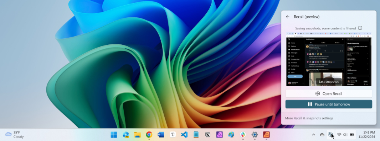
Task: Pause Recall snapshots until tomorrow
Action: (x=329, y=104)
